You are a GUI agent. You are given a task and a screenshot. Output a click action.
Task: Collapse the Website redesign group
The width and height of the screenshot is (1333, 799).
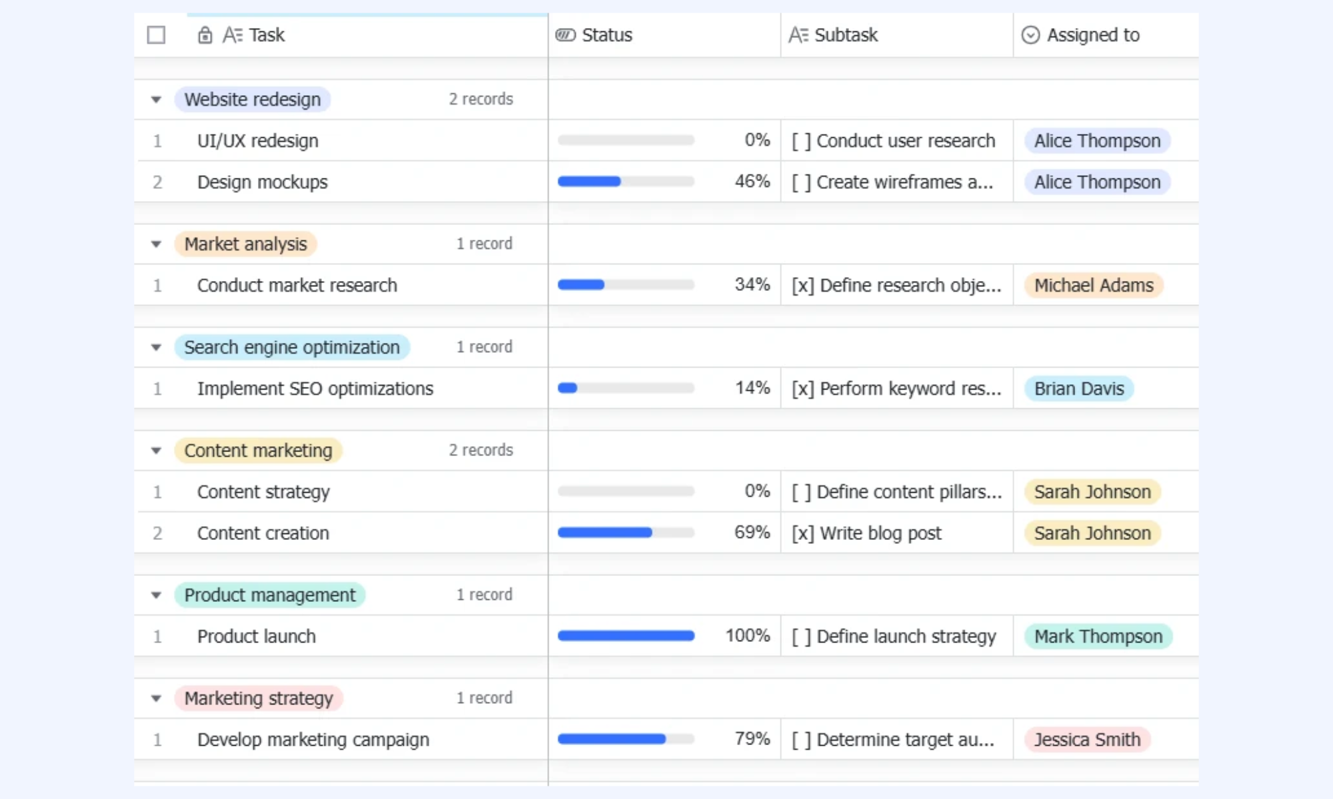pos(156,100)
